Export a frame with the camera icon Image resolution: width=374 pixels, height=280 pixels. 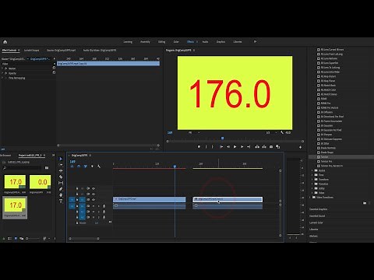click(x=271, y=147)
